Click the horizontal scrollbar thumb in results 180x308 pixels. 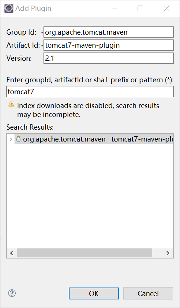84,253
